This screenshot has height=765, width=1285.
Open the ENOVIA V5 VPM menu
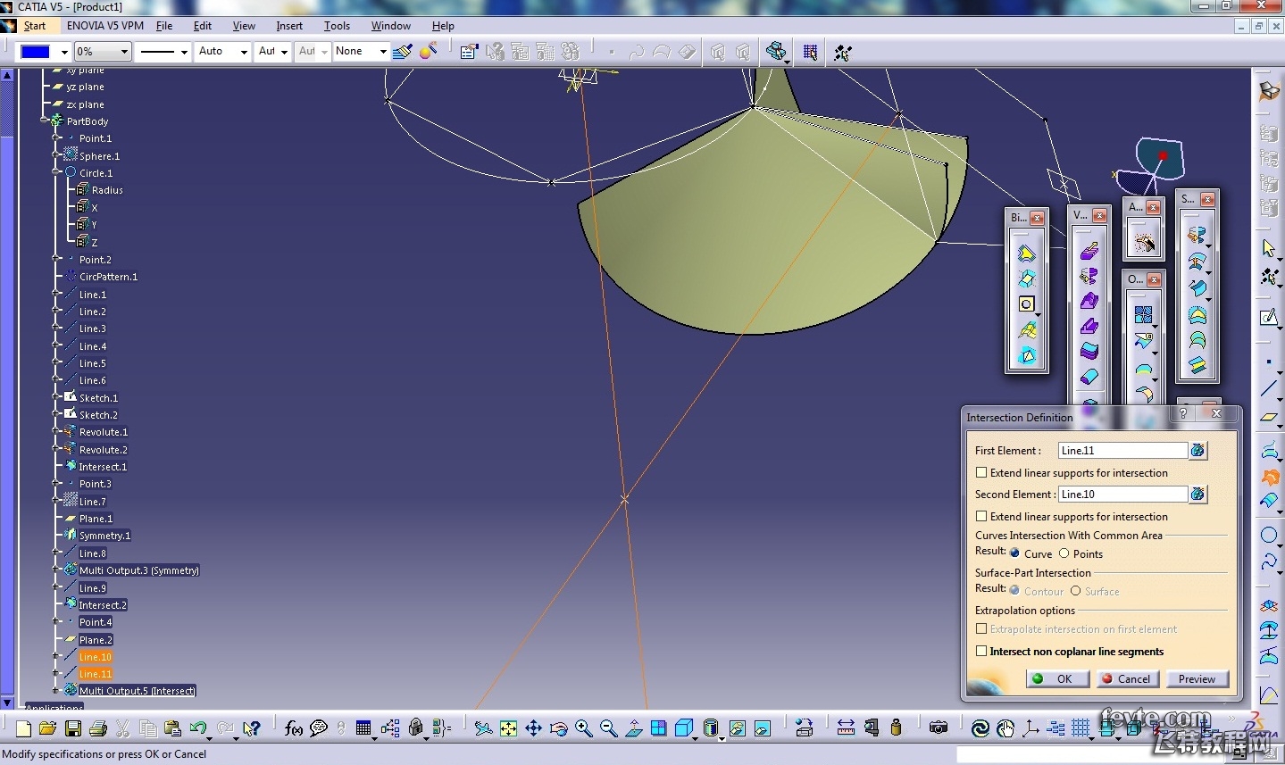pos(104,26)
